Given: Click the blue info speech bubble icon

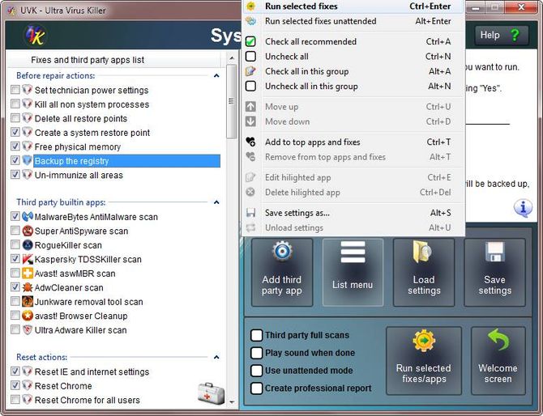Looking at the screenshot, I should (523, 208).
